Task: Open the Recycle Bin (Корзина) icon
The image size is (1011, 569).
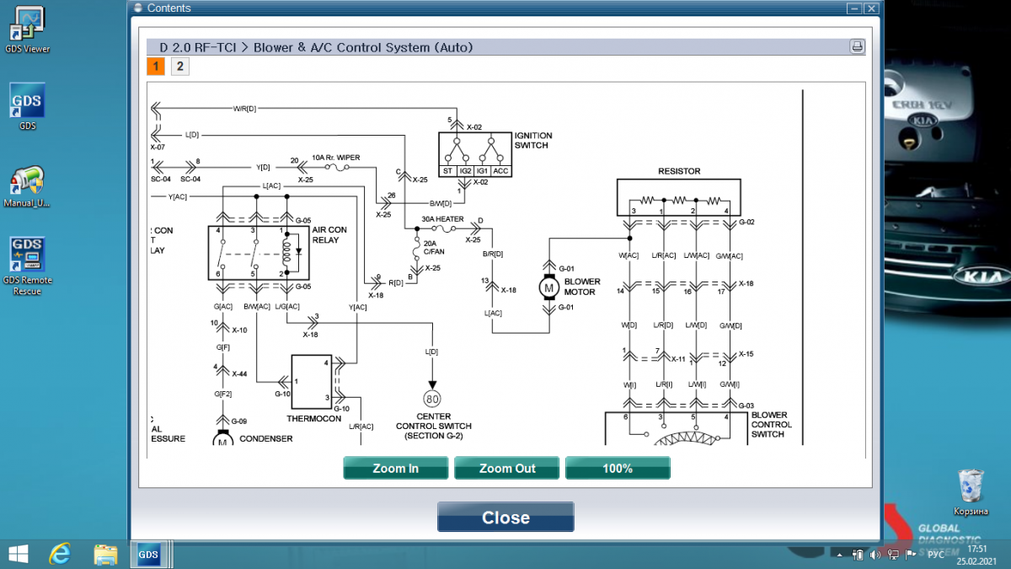Action: tap(971, 492)
